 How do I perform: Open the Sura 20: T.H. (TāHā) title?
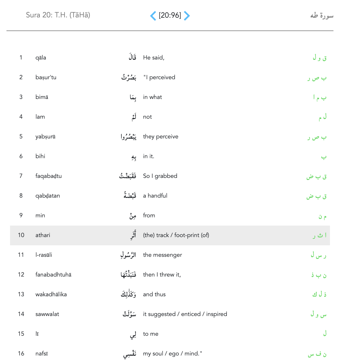pos(58,15)
